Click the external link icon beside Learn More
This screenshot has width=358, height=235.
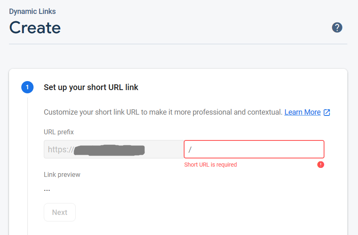[x=327, y=112]
